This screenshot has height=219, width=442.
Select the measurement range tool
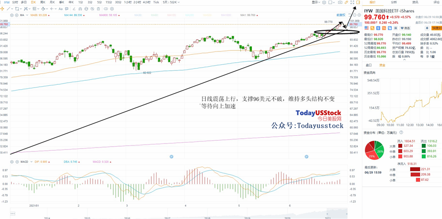(43, 9)
